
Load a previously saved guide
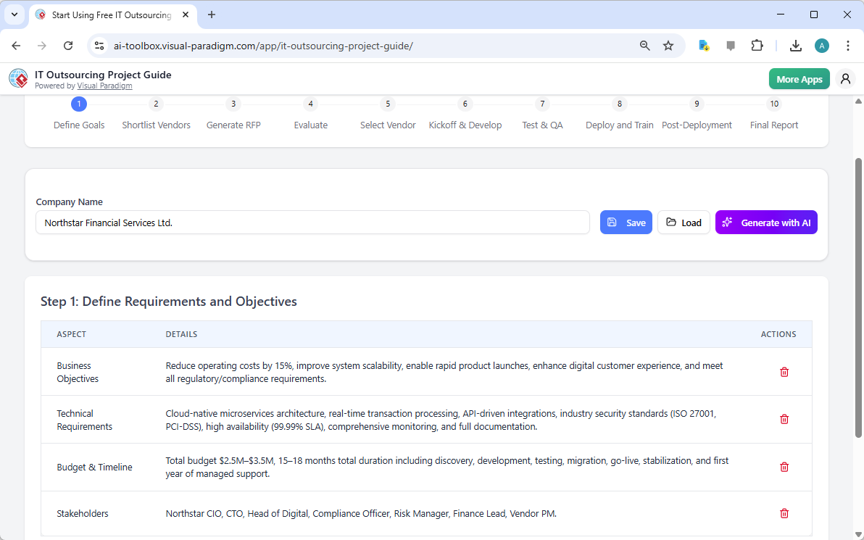coord(684,222)
